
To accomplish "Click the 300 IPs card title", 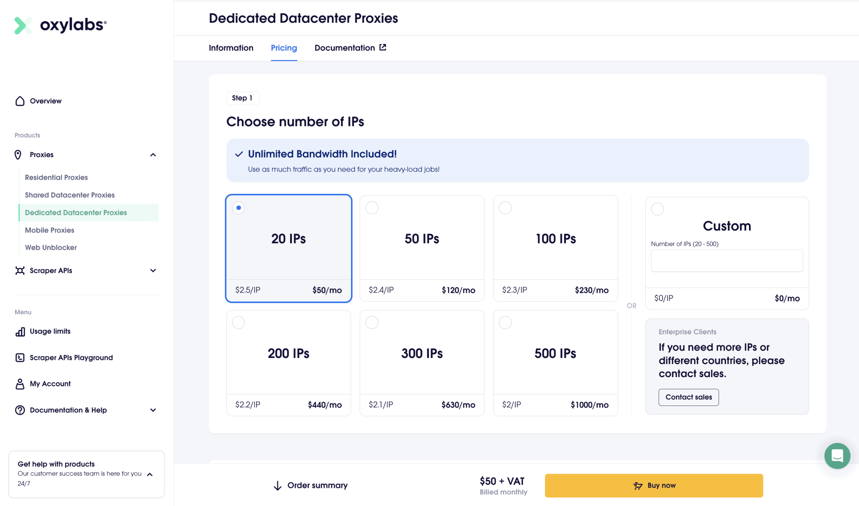I will (422, 354).
